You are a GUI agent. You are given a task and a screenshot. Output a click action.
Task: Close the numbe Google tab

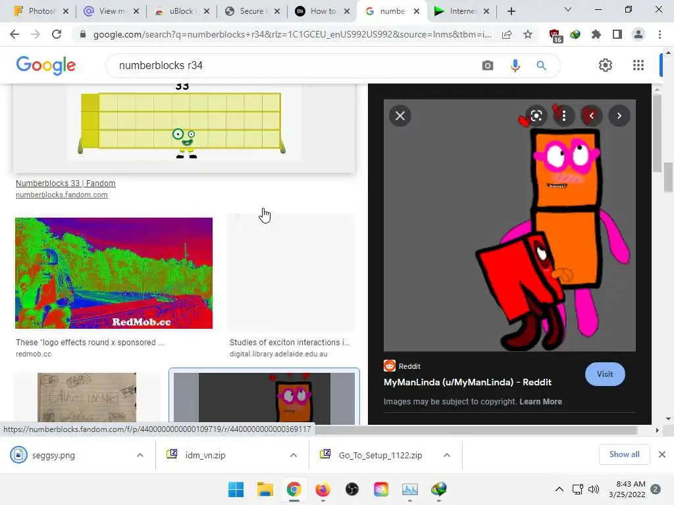(417, 11)
